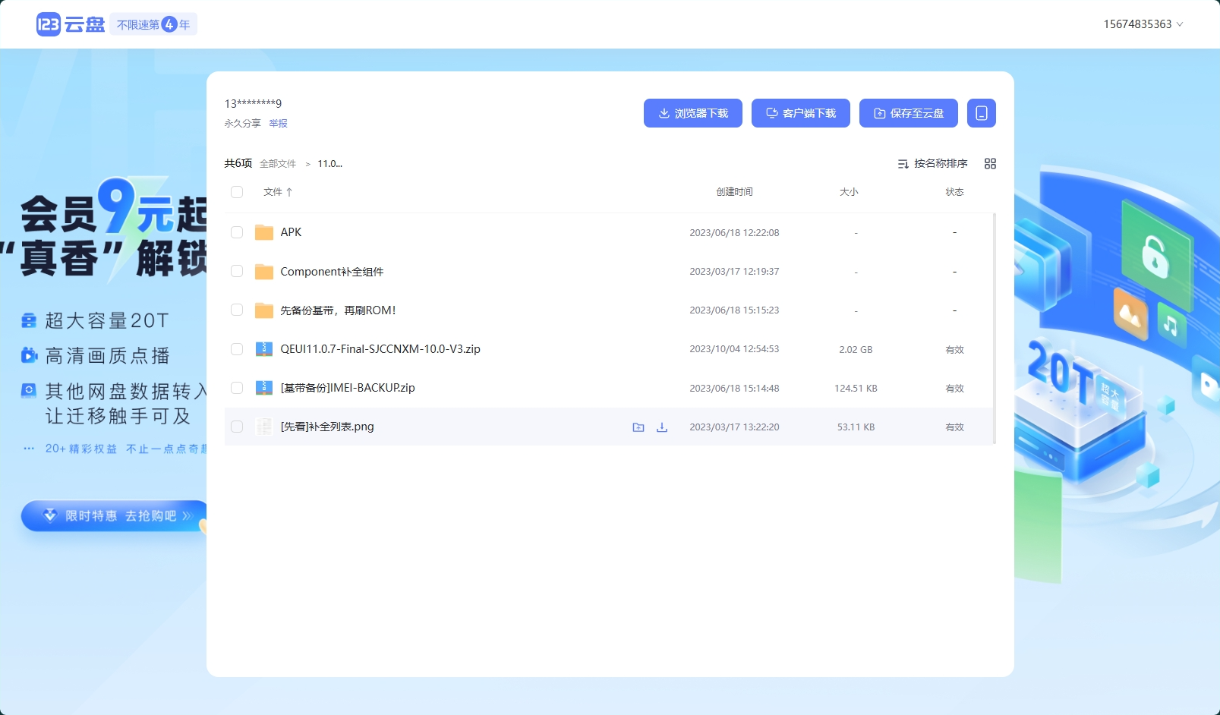Expand the account 15674835363 dropdown
Viewport: 1220px width, 715px height.
(x=1143, y=24)
